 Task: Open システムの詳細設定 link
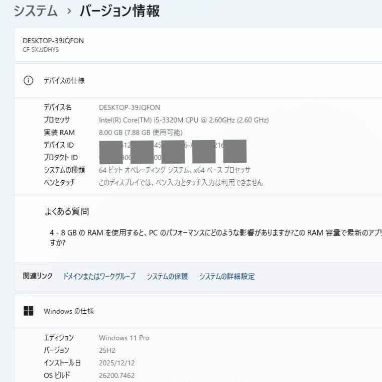pyautogui.click(x=227, y=276)
